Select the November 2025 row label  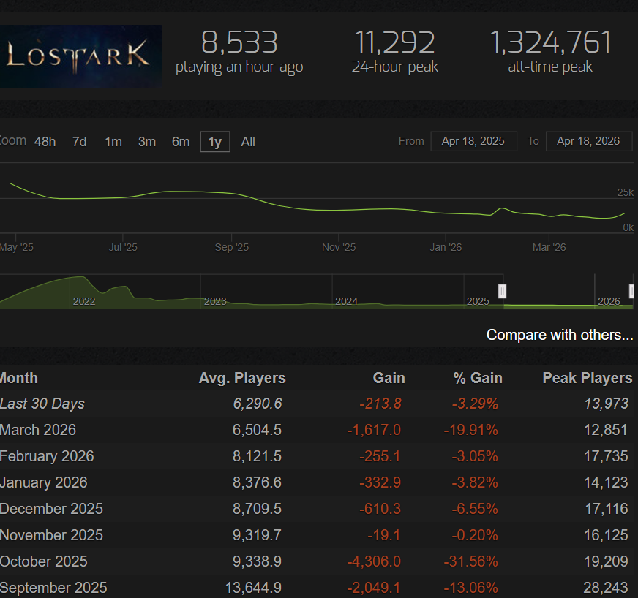[x=51, y=535]
